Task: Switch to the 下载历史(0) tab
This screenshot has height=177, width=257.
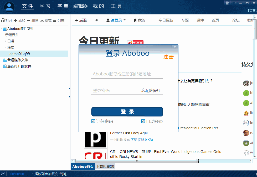Action: click(105, 166)
